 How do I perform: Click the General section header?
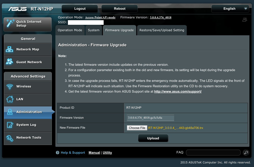(28, 39)
